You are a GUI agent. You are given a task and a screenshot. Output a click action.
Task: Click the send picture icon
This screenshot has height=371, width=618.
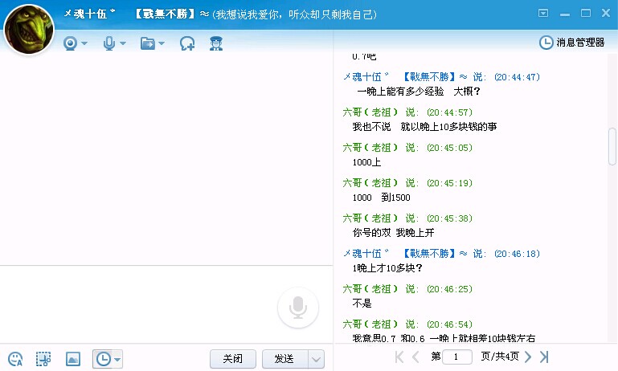[72, 359]
